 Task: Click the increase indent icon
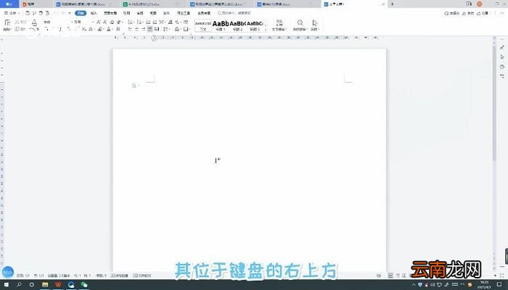pyautogui.click(x=155, y=22)
